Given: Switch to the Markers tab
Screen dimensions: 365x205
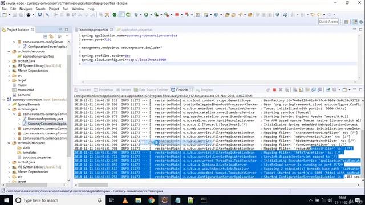Looking at the screenshot, I should tap(83, 90).
